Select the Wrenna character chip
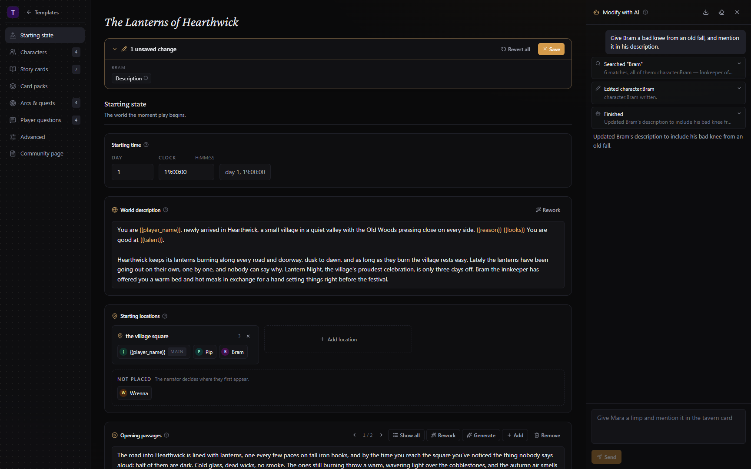This screenshot has width=751, height=469. point(134,393)
